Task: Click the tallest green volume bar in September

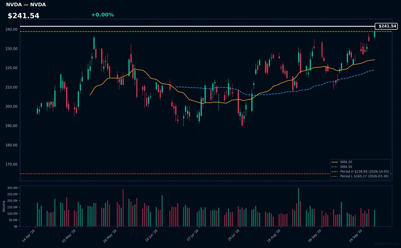Action: pyautogui.click(x=341, y=214)
